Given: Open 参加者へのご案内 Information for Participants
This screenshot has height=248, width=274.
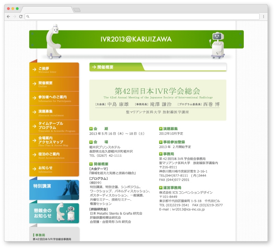Looking at the screenshot, I should point(54,98).
